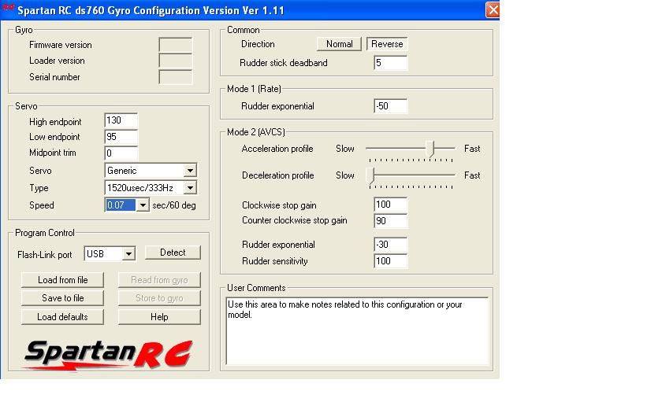The image size is (662, 413).
Task: Adjust the Acceleration profile slider
Action: pyautogui.click(x=430, y=148)
